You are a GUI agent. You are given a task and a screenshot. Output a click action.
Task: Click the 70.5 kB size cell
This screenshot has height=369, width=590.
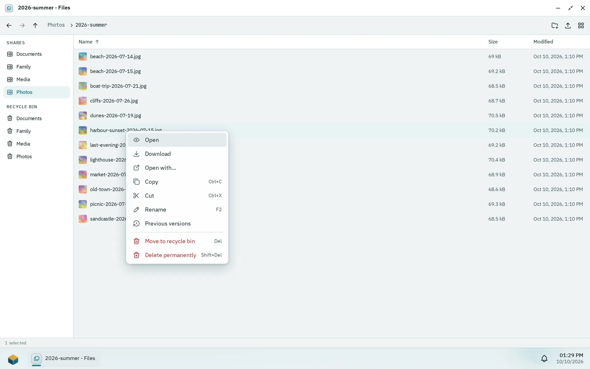pos(497,116)
